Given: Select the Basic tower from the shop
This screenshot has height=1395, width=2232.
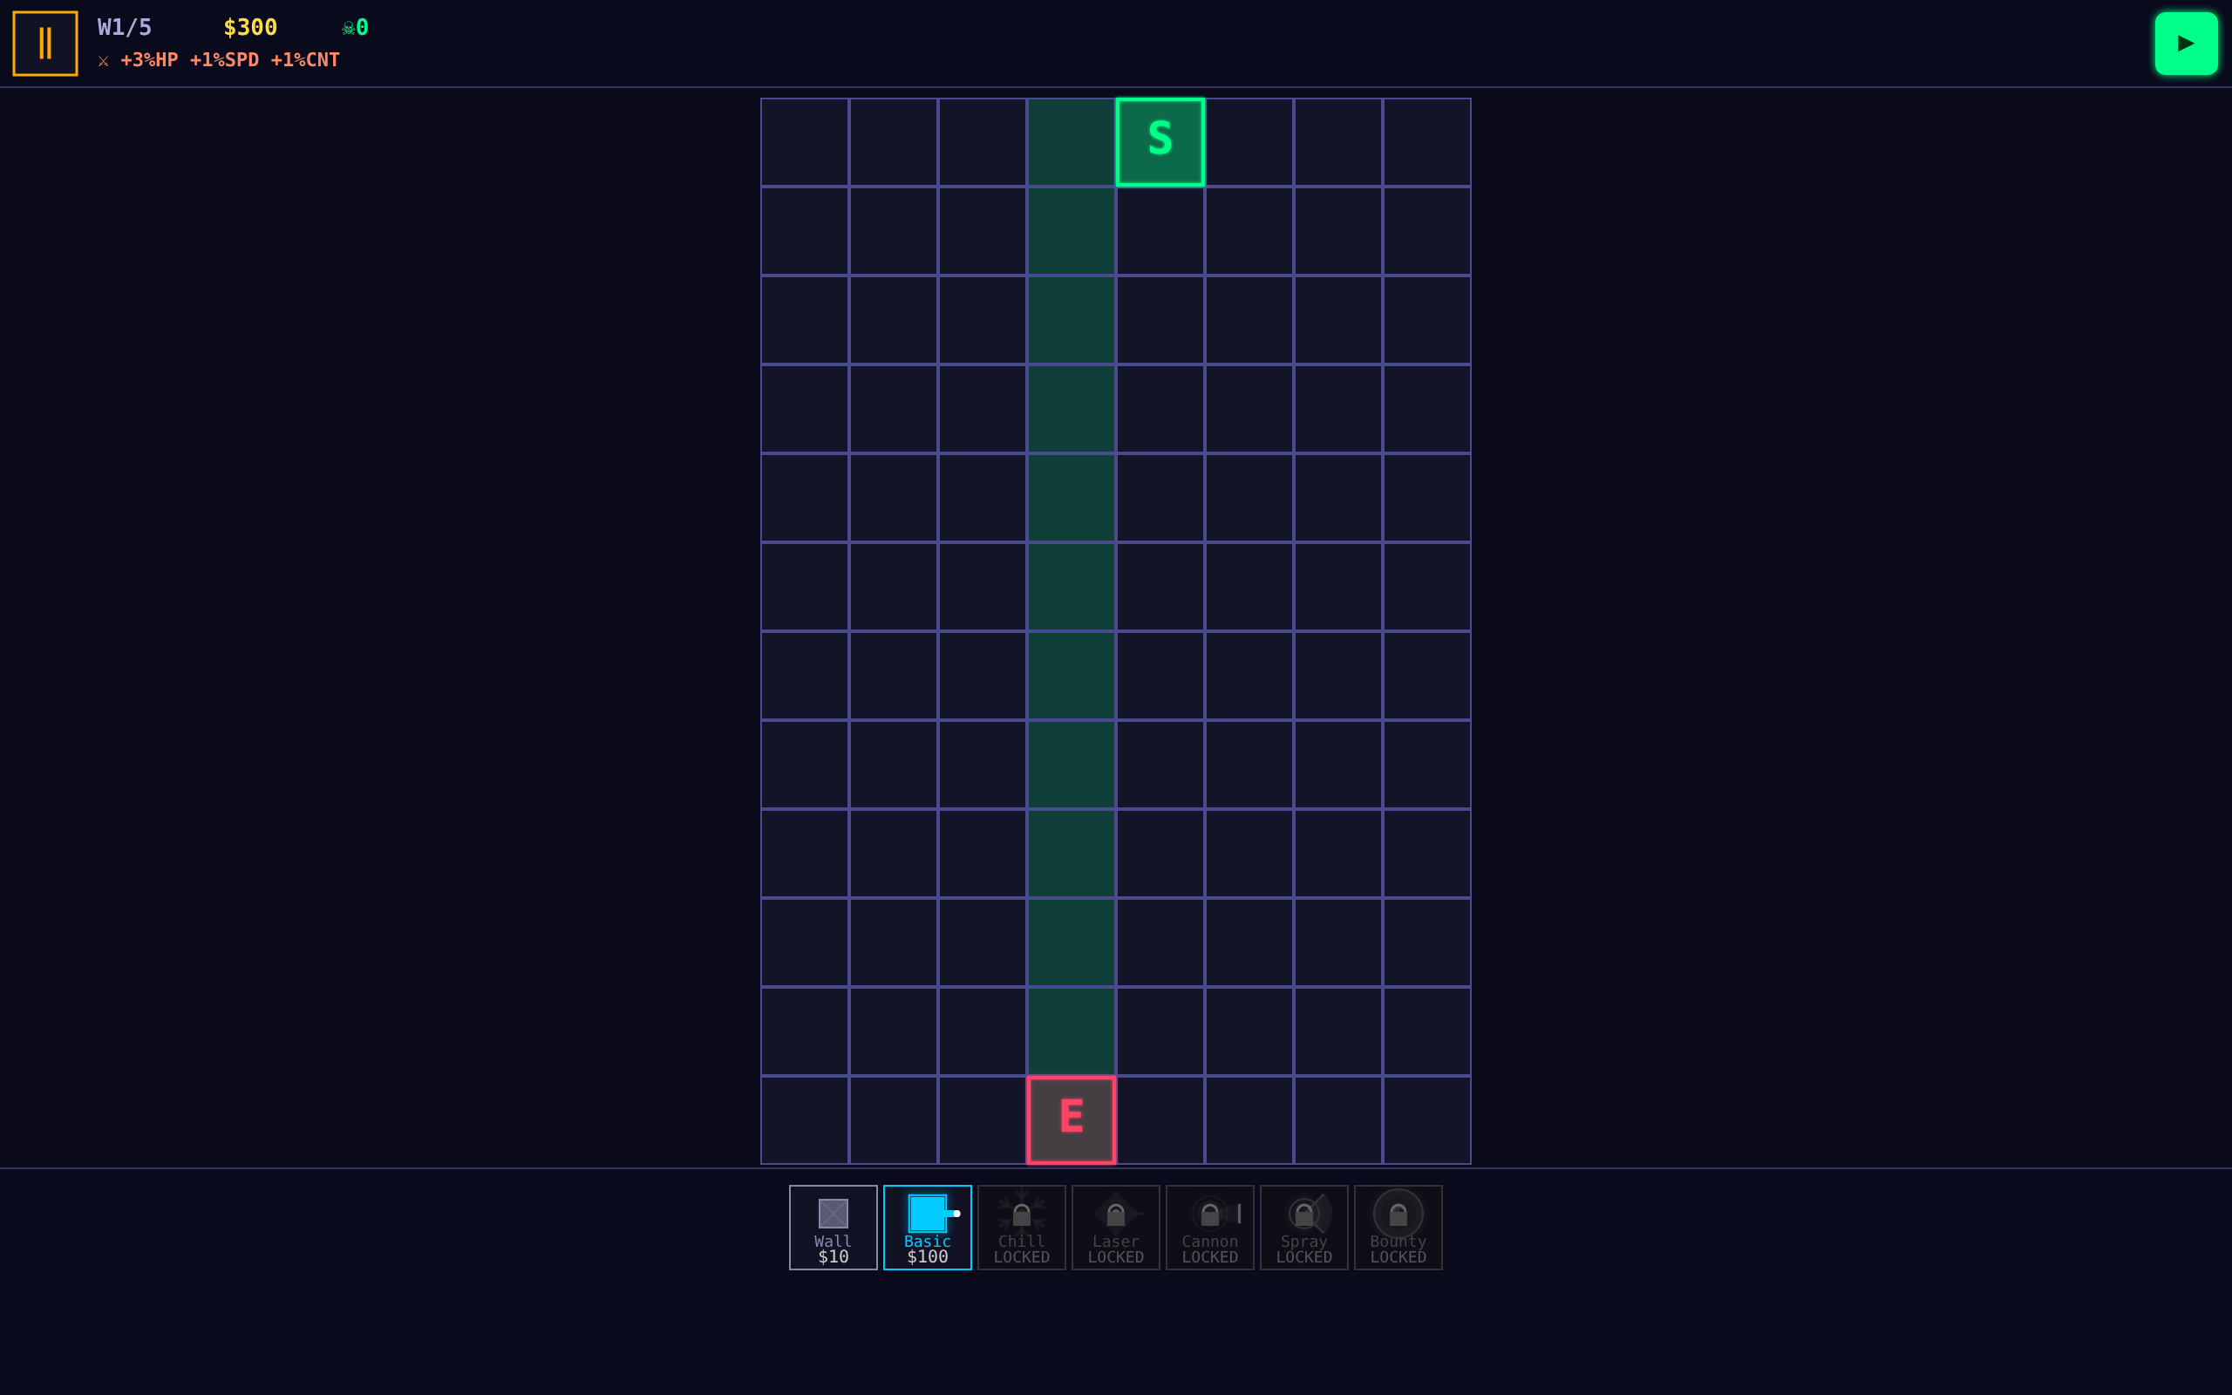Looking at the screenshot, I should [927, 1228].
